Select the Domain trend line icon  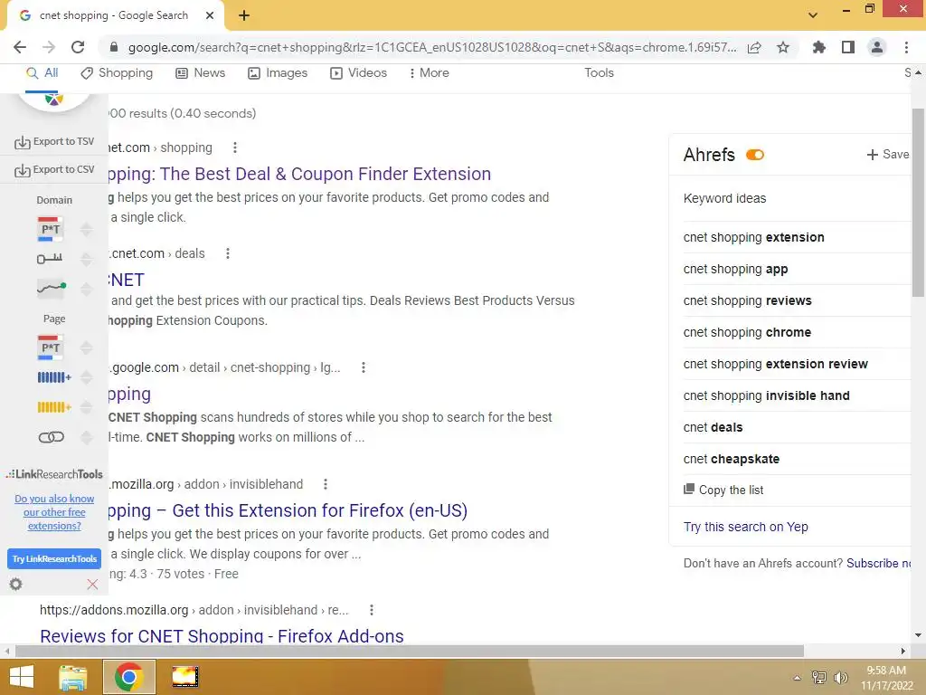[51, 289]
